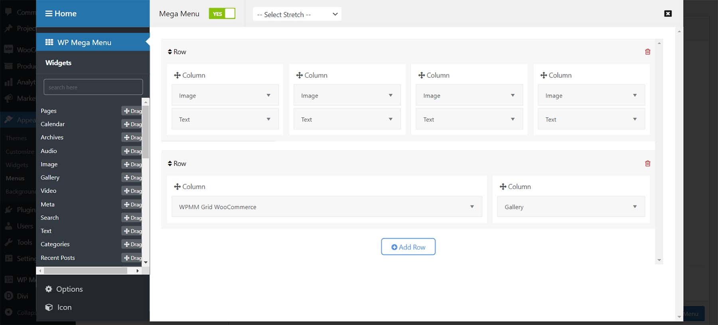Image resolution: width=718 pixels, height=325 pixels.
Task: Expand WPMM Grid WooCommerce widget
Action: point(472,207)
